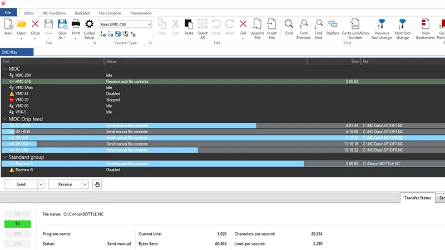The image size is (445, 250).
Task: Expand the Send button dropdown arrow
Action: [x=41, y=184]
